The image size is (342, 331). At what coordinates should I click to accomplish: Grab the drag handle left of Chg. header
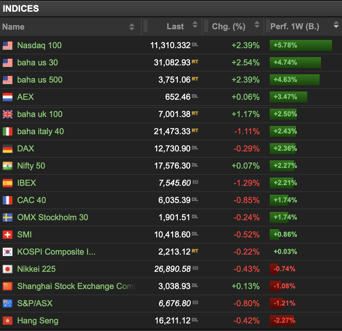(206, 26)
